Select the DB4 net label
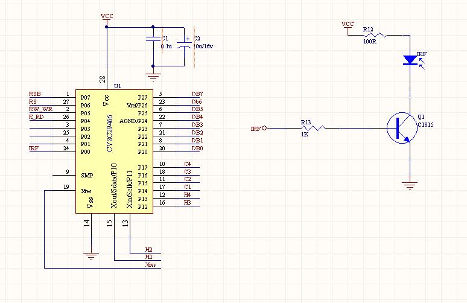Screen dimensions: 467x303 pos(197,116)
